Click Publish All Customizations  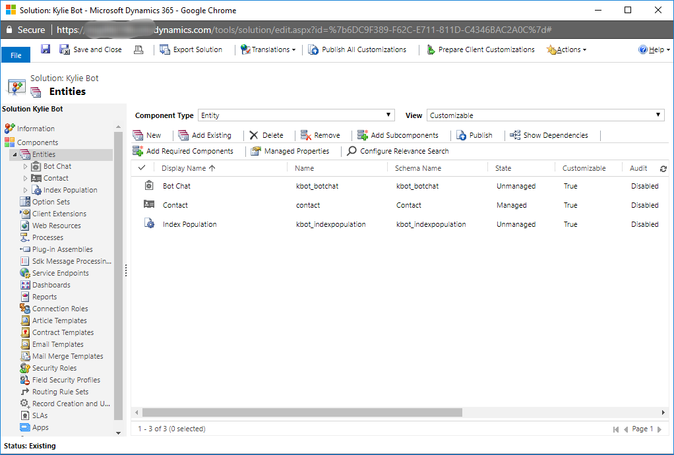tap(357, 50)
